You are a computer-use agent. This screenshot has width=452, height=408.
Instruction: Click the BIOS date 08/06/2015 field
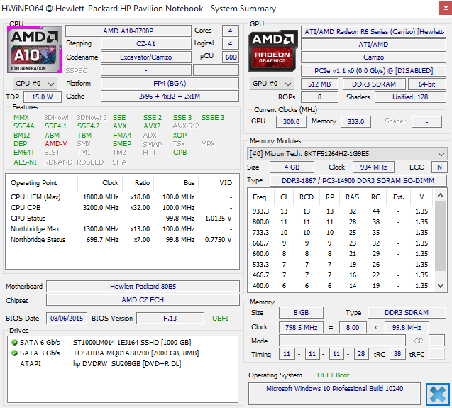coord(67,319)
